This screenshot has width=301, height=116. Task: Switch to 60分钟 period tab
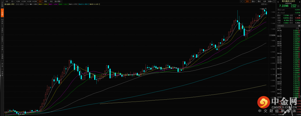35,1
